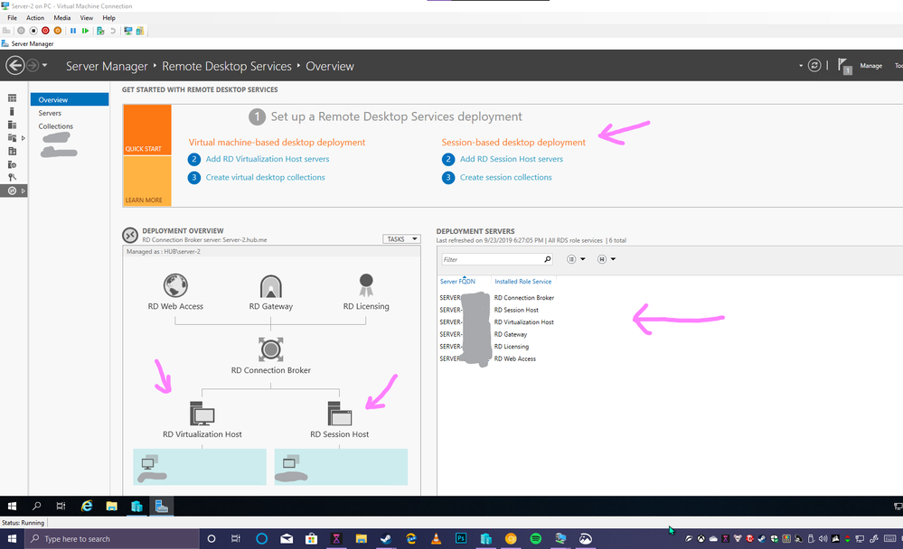Click the RD Licensing icon
The image size is (903, 549).
[366, 284]
